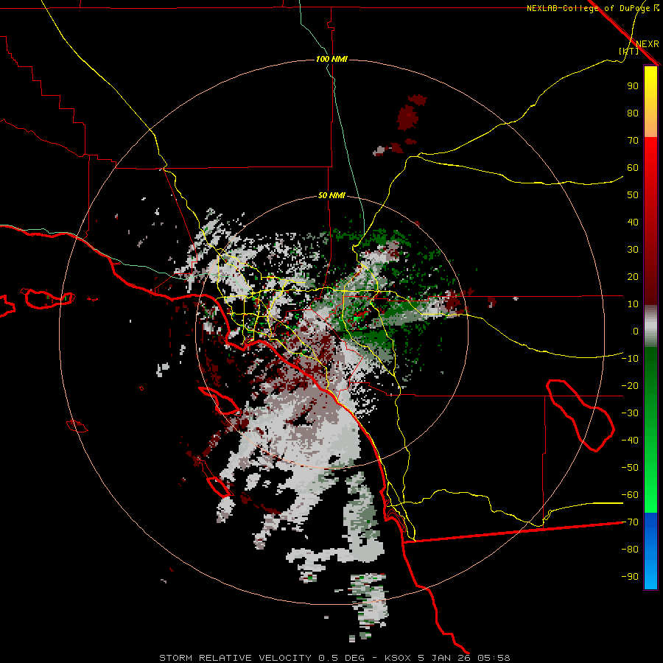Viewport: 663px width, 663px height.
Task: Click the -60 value on the velocity scale
Action: (x=630, y=495)
